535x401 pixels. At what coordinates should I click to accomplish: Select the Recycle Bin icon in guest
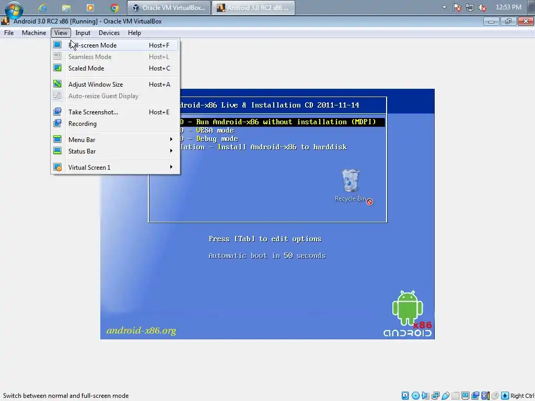[351, 185]
